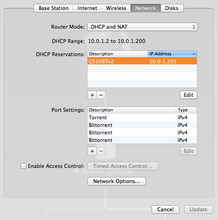The width and height of the screenshot is (218, 220).
Task: Open Network Options dialog
Action: pos(117,181)
